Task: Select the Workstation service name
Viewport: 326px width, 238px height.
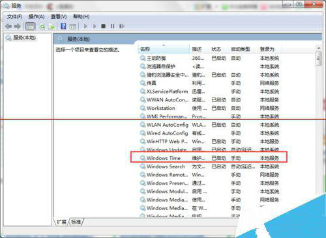Action: pyautogui.click(x=160, y=108)
